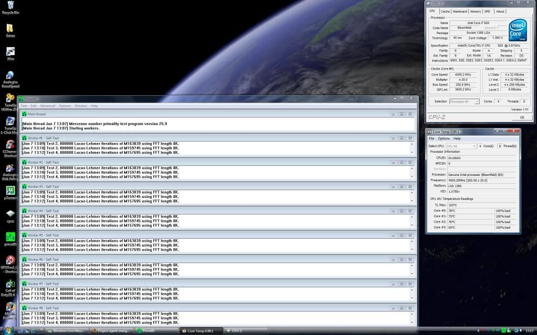Switch to the Project agent taskbar button
Image resolution: width=537 pixels, height=335 pixels.
click(111, 331)
